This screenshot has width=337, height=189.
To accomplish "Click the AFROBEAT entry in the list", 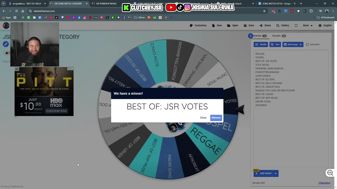I will click(261, 105).
